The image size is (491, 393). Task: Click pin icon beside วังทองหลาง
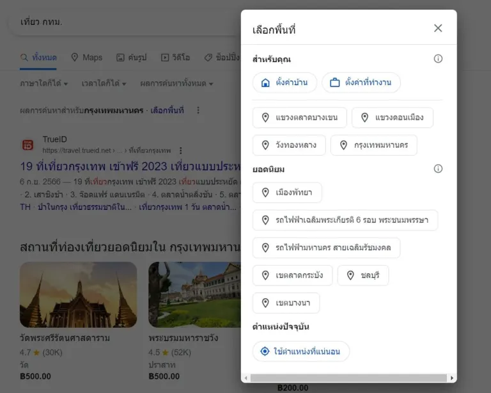(x=265, y=145)
